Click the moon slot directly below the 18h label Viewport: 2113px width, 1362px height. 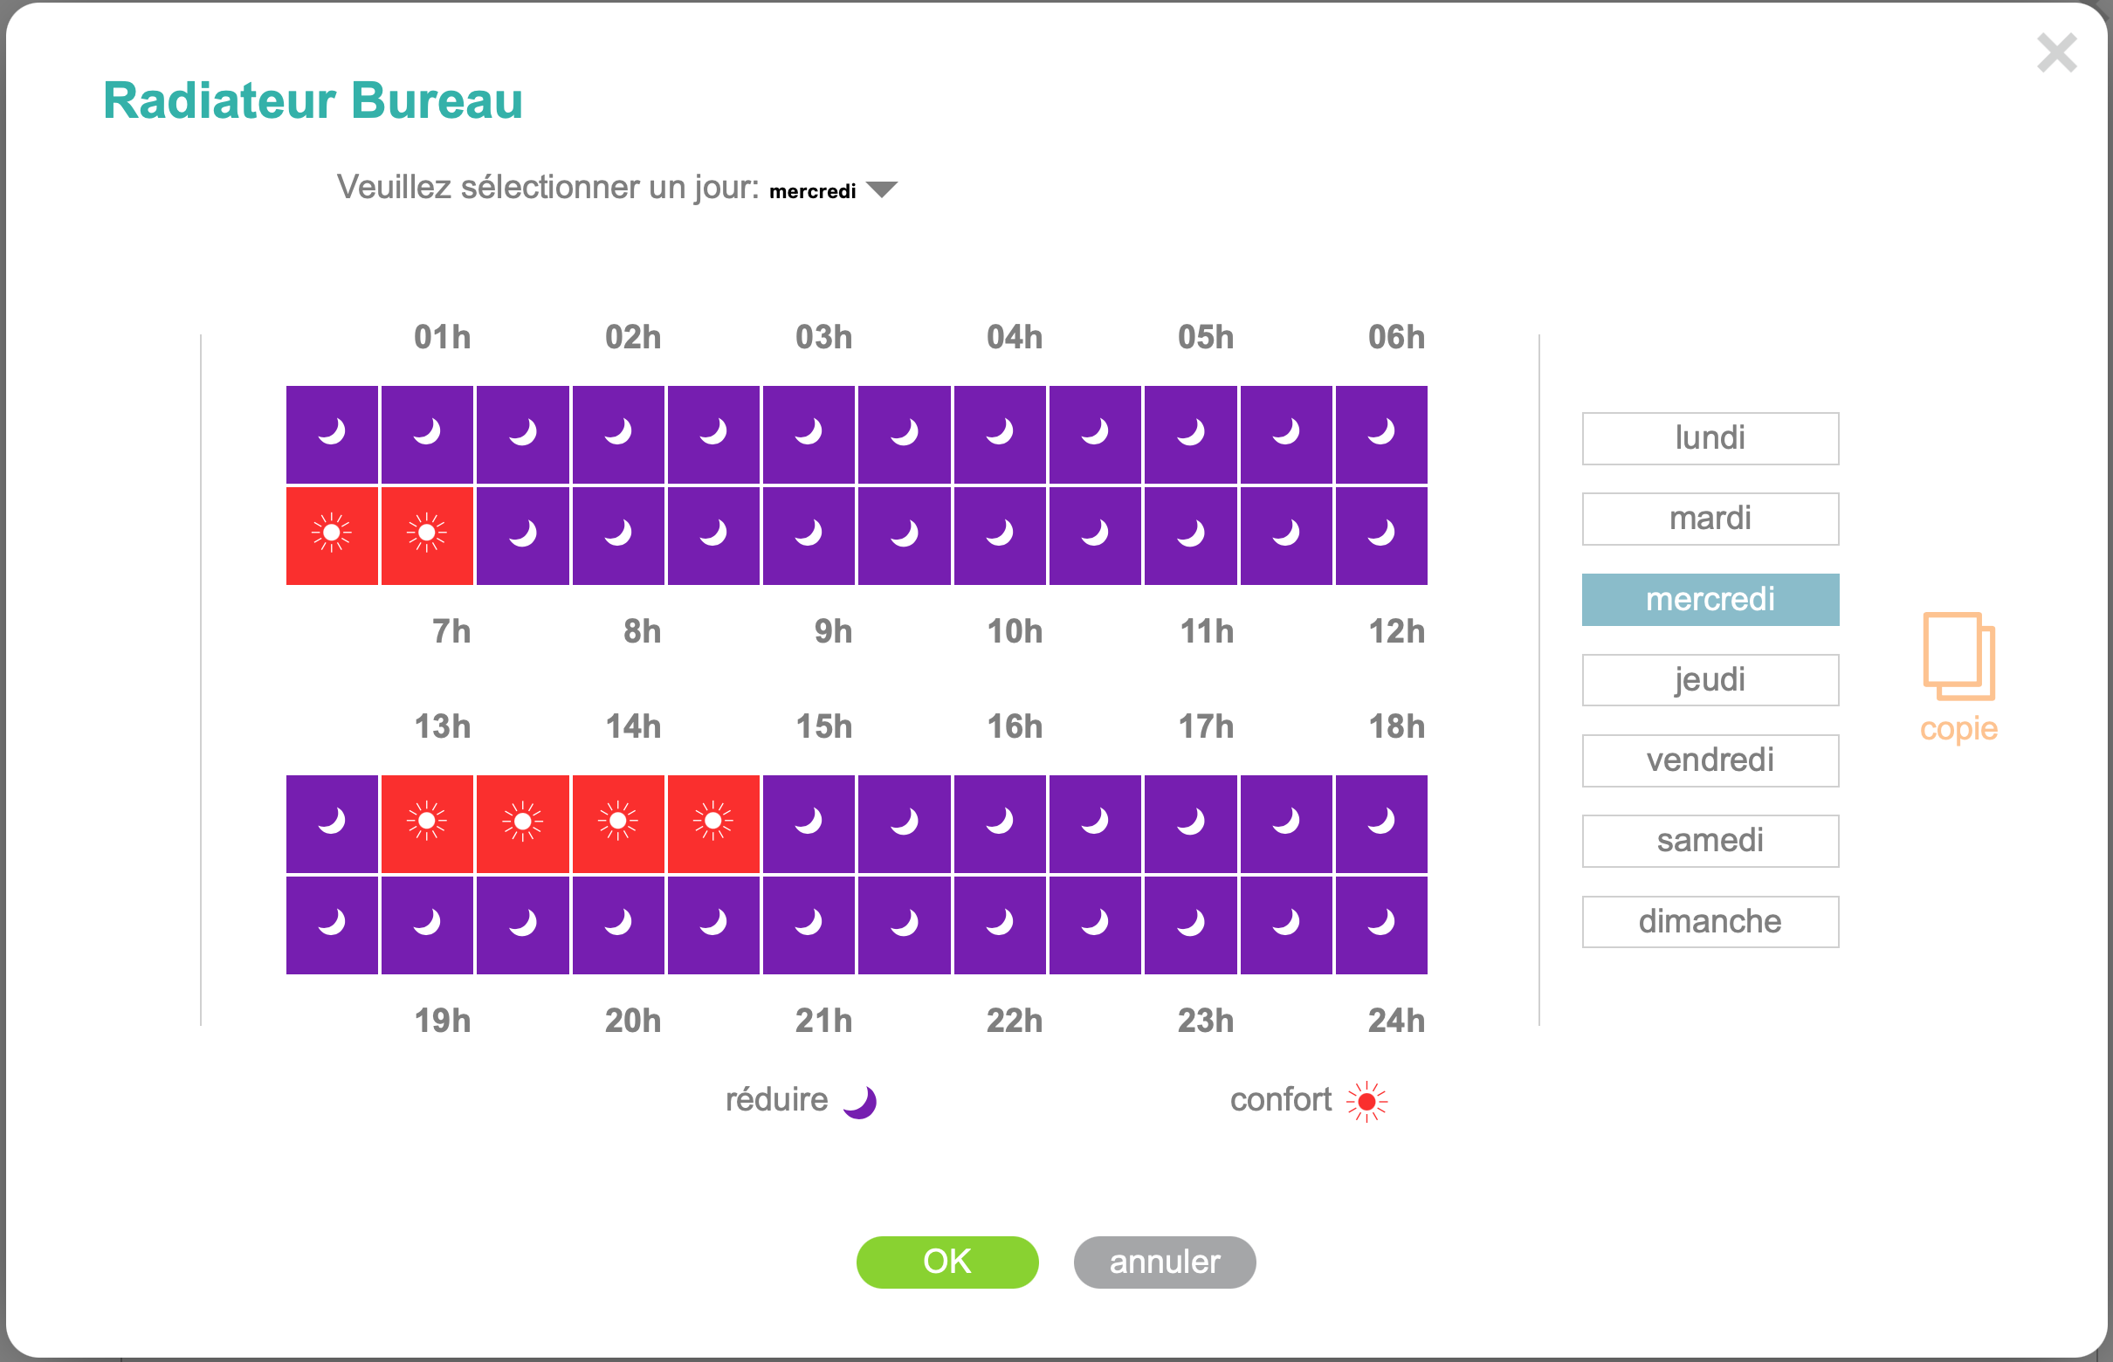coord(1380,823)
